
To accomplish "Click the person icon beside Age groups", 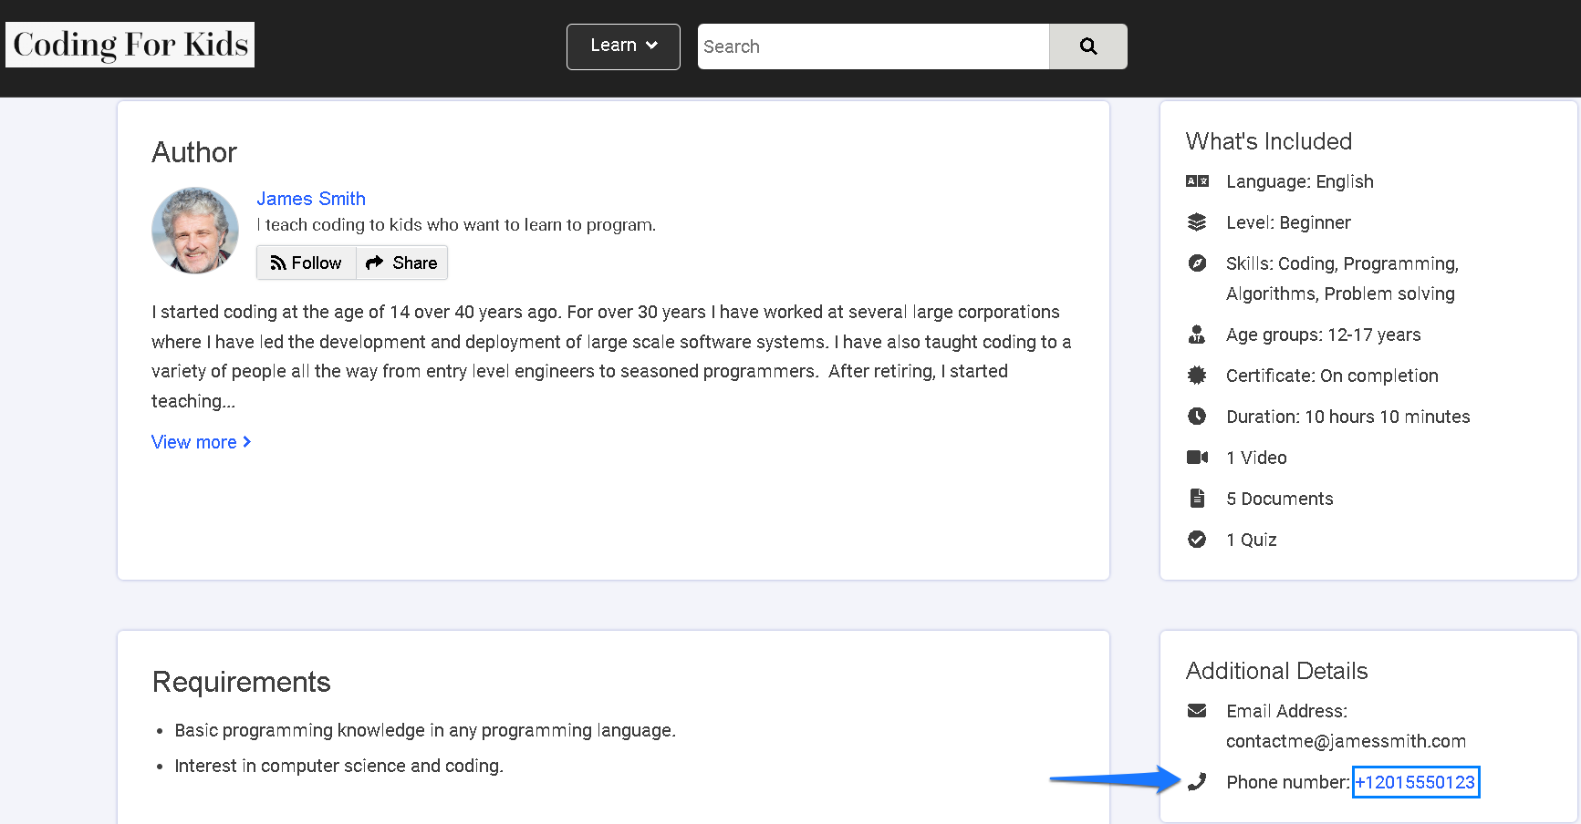I will click(1197, 335).
